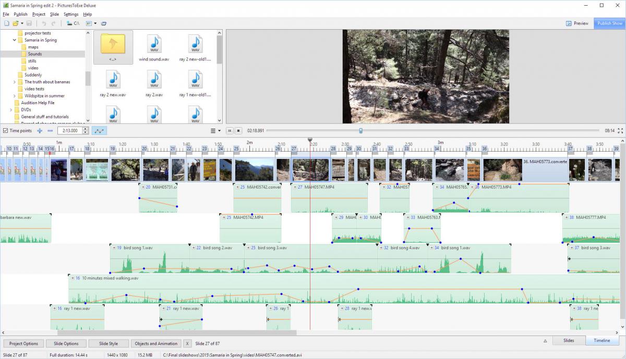The image size is (626, 359).
Task: Switch to the Timeline tab
Action: [x=601, y=341]
